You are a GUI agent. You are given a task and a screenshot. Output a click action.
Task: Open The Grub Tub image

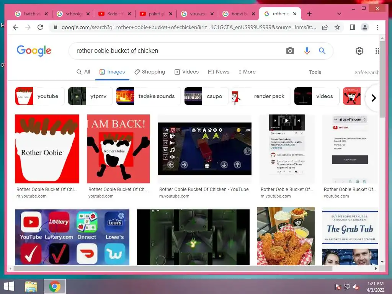[x=350, y=236]
